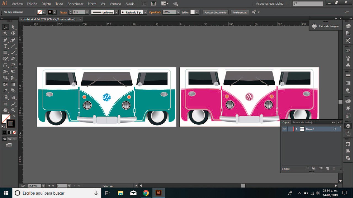353x198 pixels.
Task: Toggle lock column for Capa 2
Action: [290, 129]
